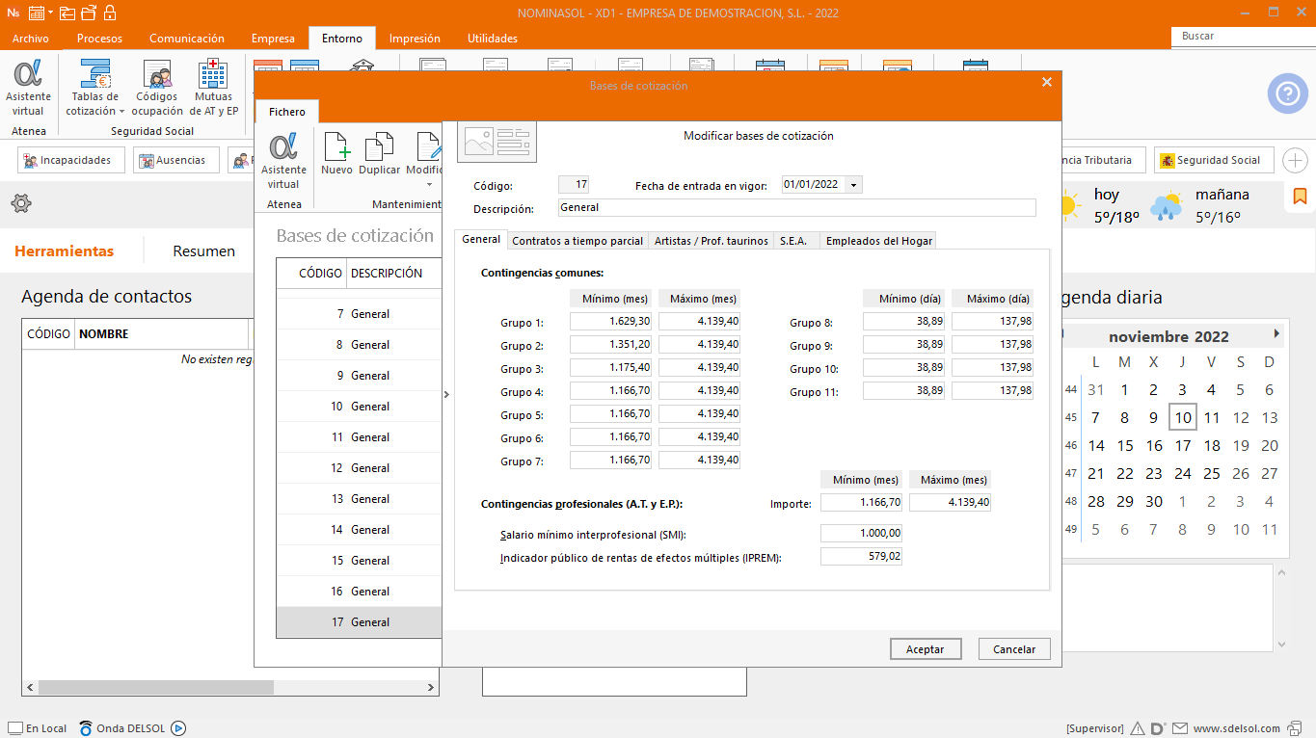
Task: Click the Duplicar icon
Action: (379, 154)
